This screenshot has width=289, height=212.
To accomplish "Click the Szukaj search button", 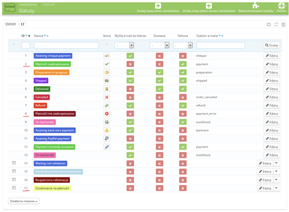I will point(271,45).
